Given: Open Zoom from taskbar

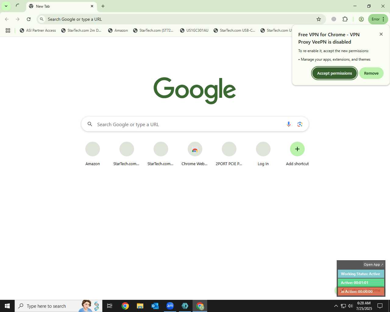Looking at the screenshot, I should pyautogui.click(x=170, y=306).
